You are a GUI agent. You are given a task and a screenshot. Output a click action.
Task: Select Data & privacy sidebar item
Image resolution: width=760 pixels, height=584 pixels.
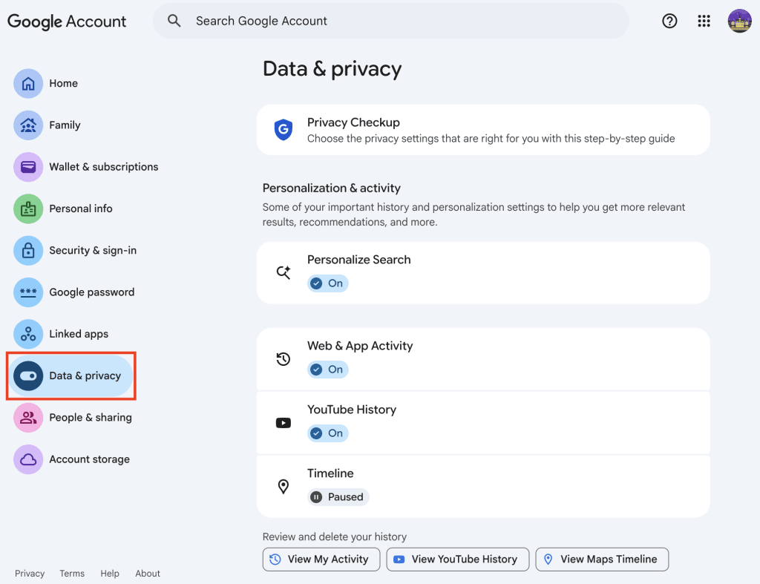pos(71,375)
